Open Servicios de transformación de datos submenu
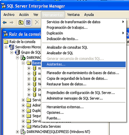 [x=84, y=22]
